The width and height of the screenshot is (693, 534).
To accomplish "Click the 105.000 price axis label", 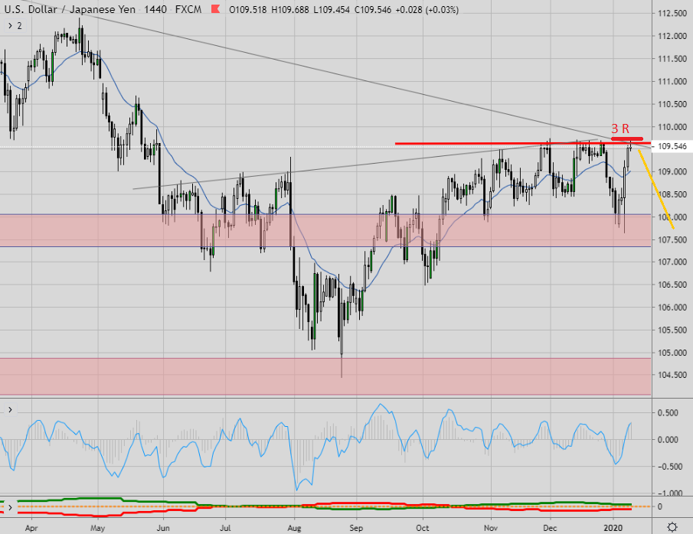I will pyautogui.click(x=672, y=353).
